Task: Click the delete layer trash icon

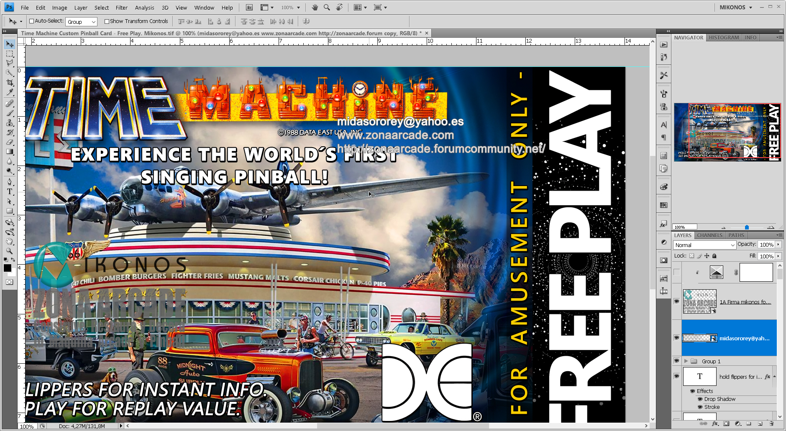Action: click(x=771, y=423)
